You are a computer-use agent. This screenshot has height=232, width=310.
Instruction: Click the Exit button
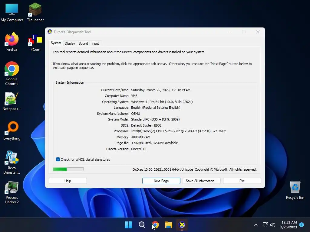tap(242, 181)
